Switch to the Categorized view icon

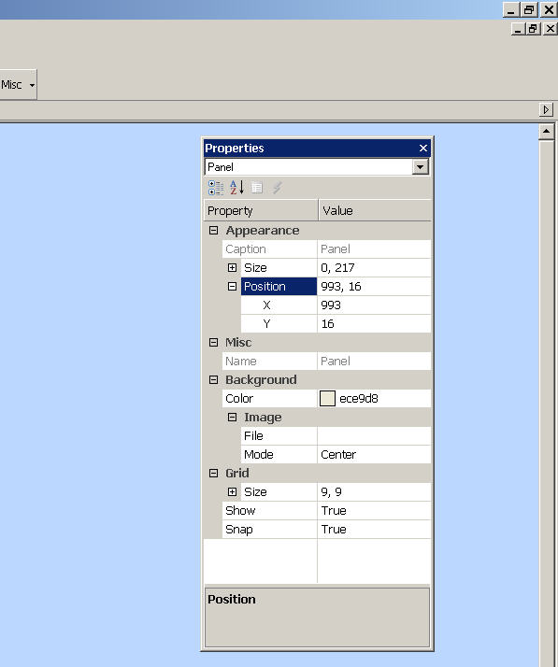(216, 188)
